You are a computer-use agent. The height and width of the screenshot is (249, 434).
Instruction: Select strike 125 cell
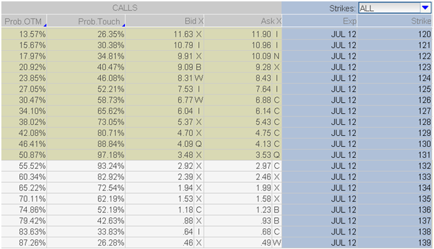coord(395,89)
